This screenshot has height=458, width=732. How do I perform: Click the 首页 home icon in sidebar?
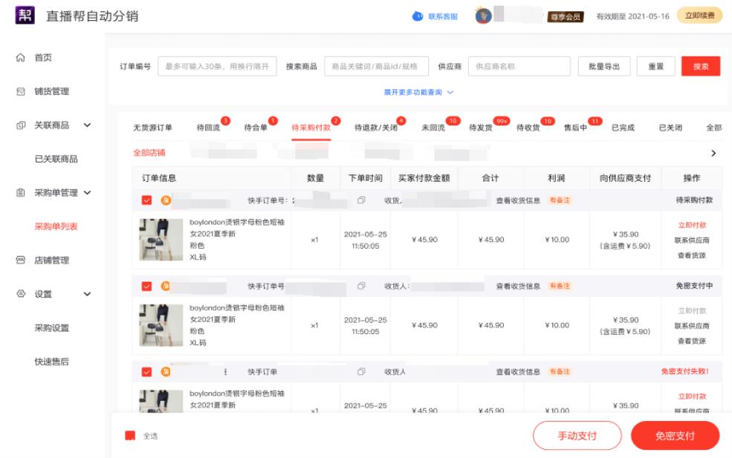21,57
